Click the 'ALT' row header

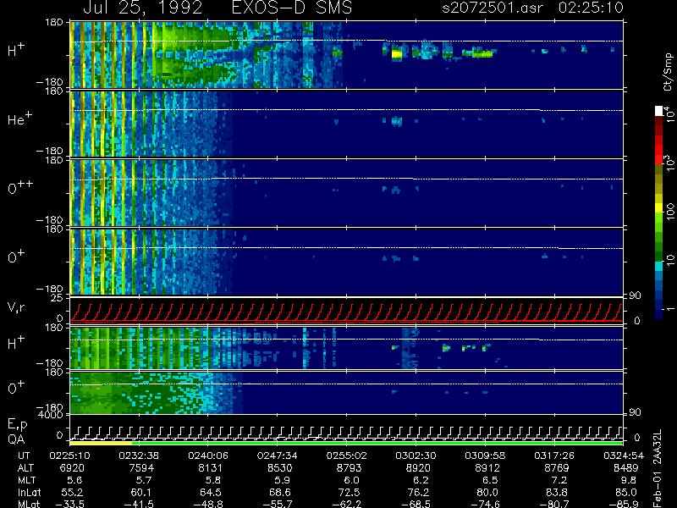pos(25,468)
